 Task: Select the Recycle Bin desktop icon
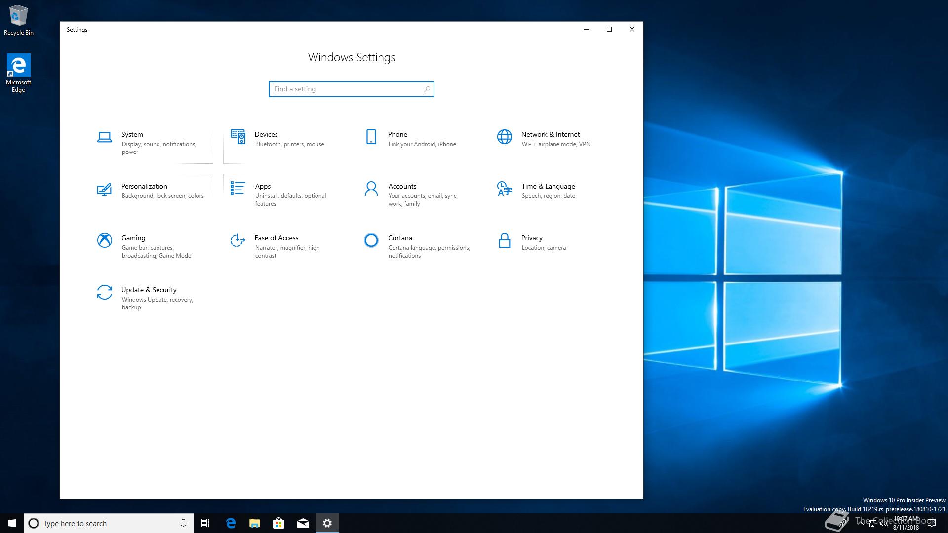tap(19, 20)
